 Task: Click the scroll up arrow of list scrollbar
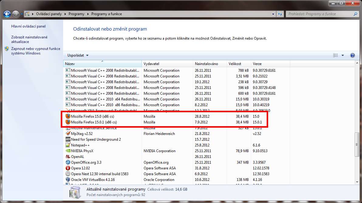[357, 63]
